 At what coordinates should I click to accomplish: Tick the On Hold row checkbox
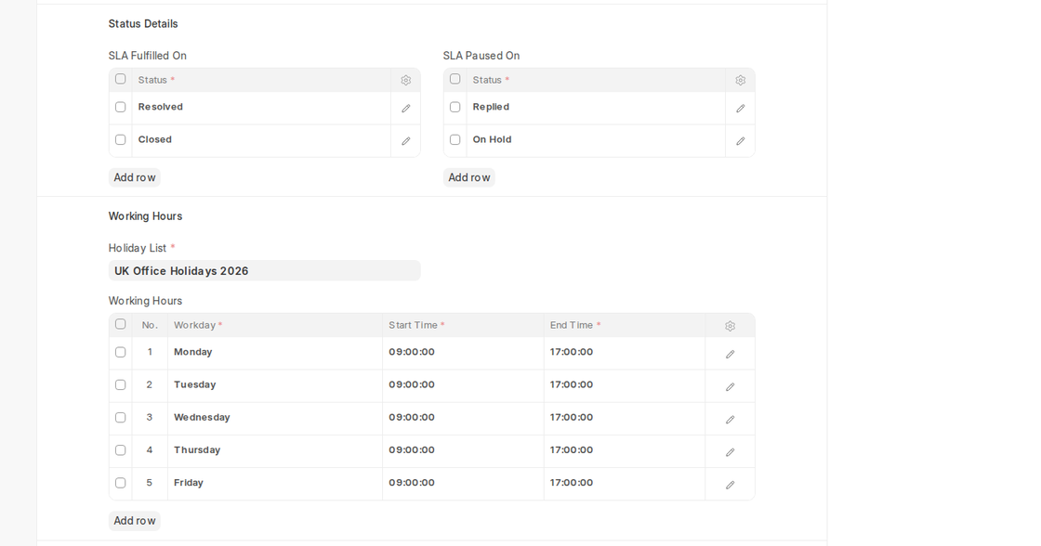pyautogui.click(x=455, y=139)
